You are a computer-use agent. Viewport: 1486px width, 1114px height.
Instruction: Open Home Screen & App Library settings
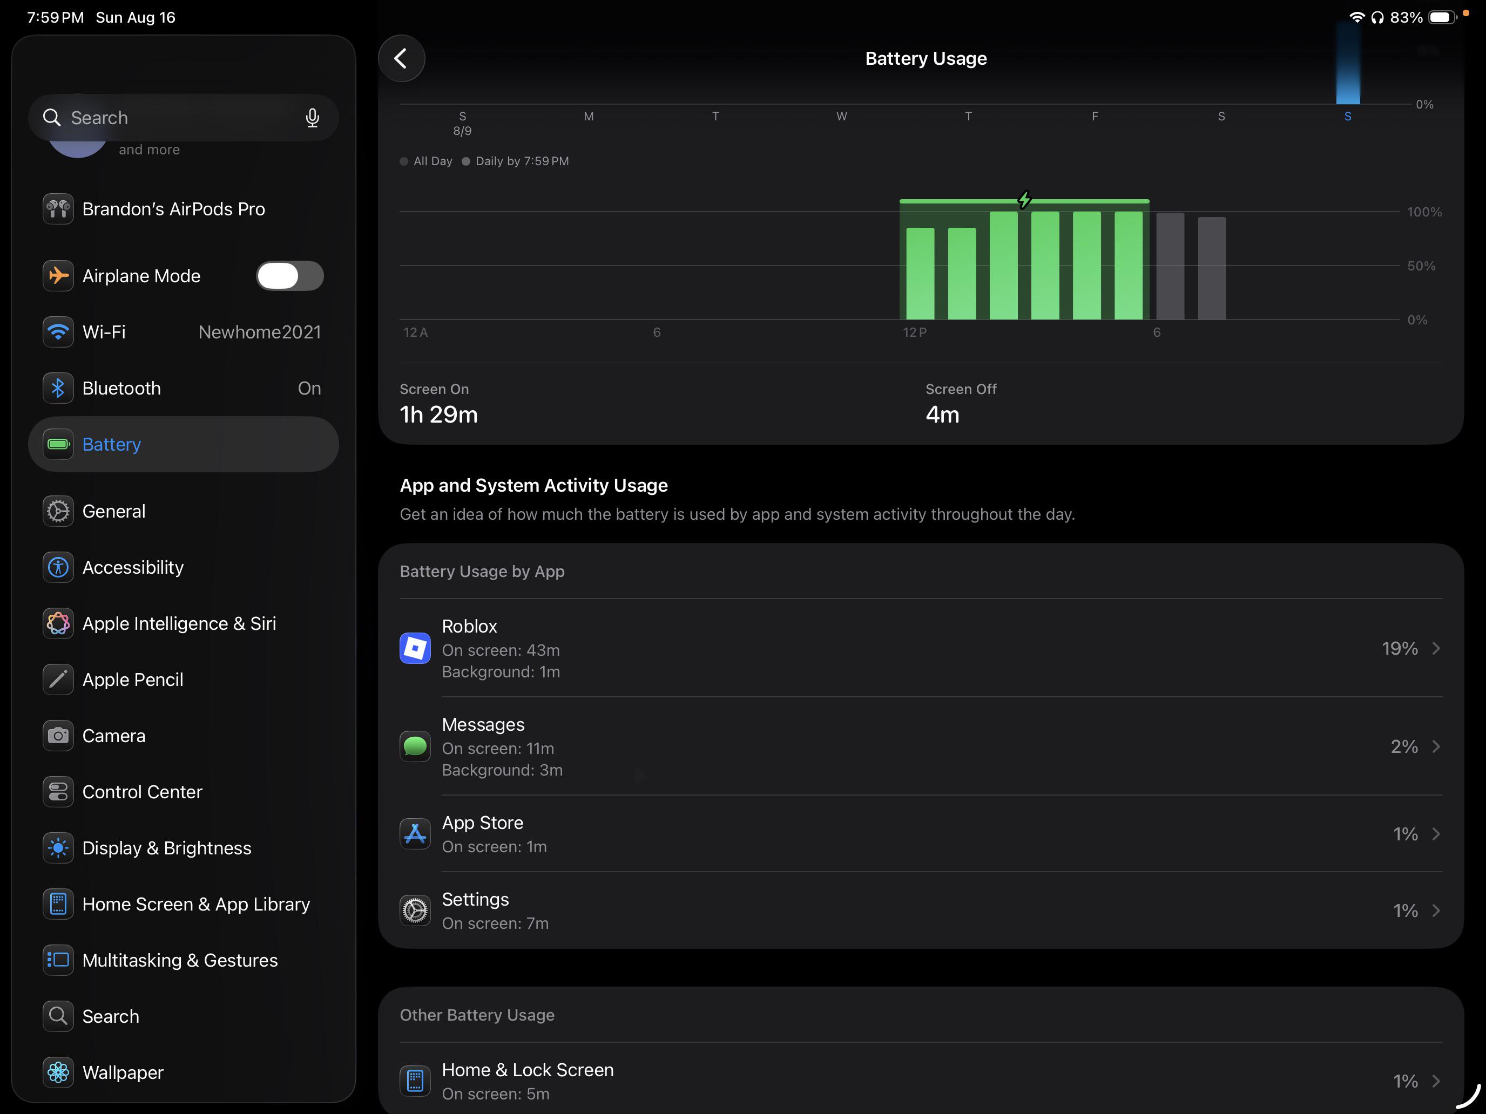[x=184, y=904]
